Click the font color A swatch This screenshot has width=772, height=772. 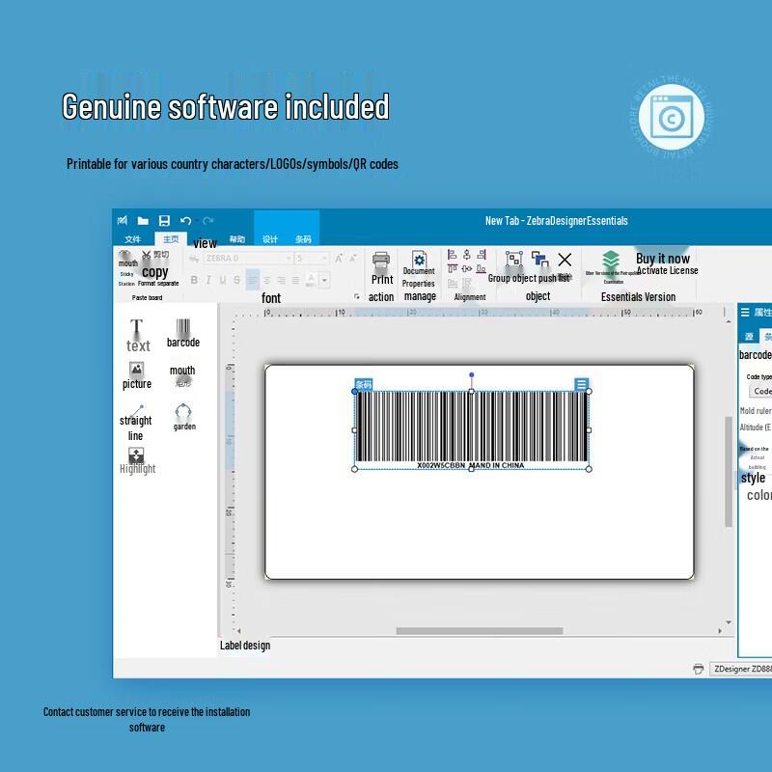point(311,280)
